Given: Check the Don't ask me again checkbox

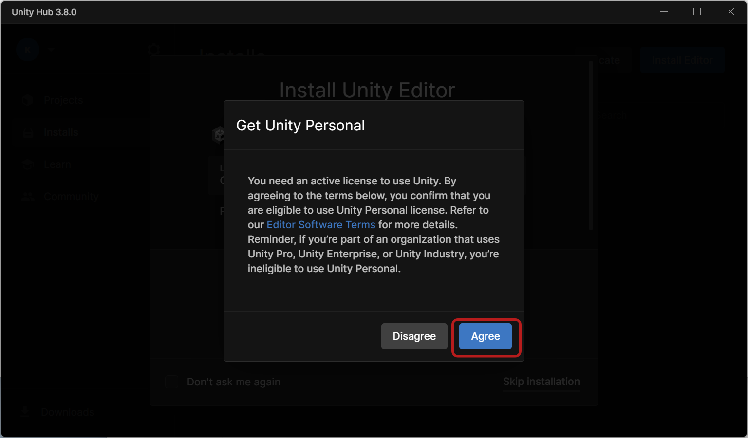Looking at the screenshot, I should click(x=171, y=382).
